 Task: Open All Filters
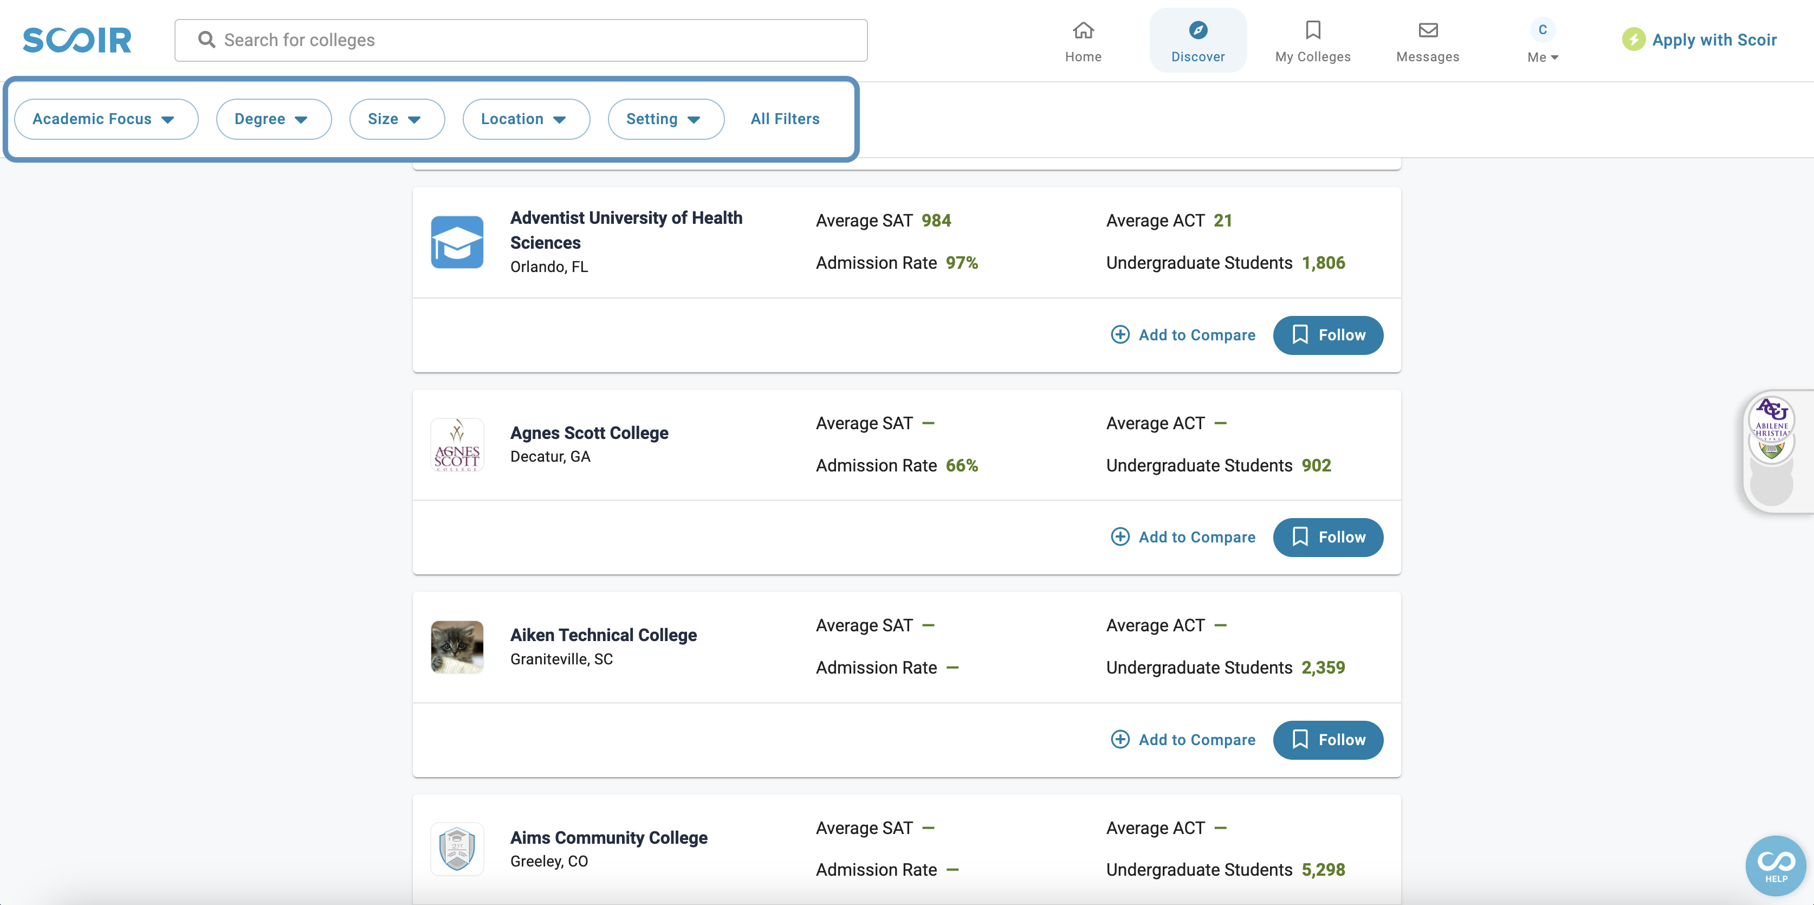pos(785,119)
